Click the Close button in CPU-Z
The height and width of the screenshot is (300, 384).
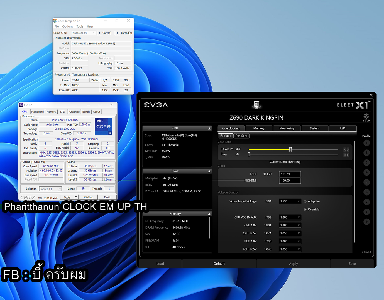coord(107,197)
